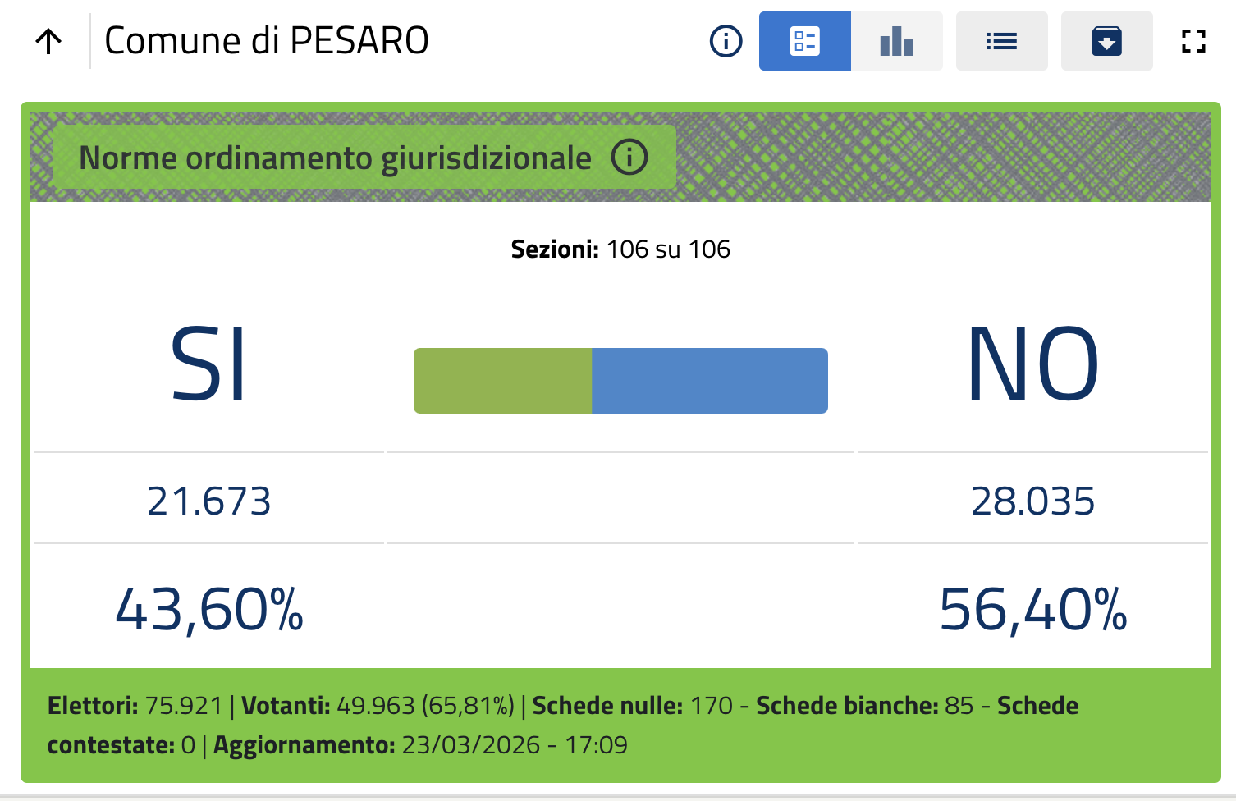Click the green SI portion of the bar
This screenshot has height=801, width=1236.
click(502, 381)
